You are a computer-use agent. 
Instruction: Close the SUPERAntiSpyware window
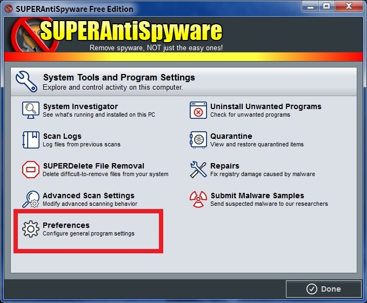[x=349, y=6]
